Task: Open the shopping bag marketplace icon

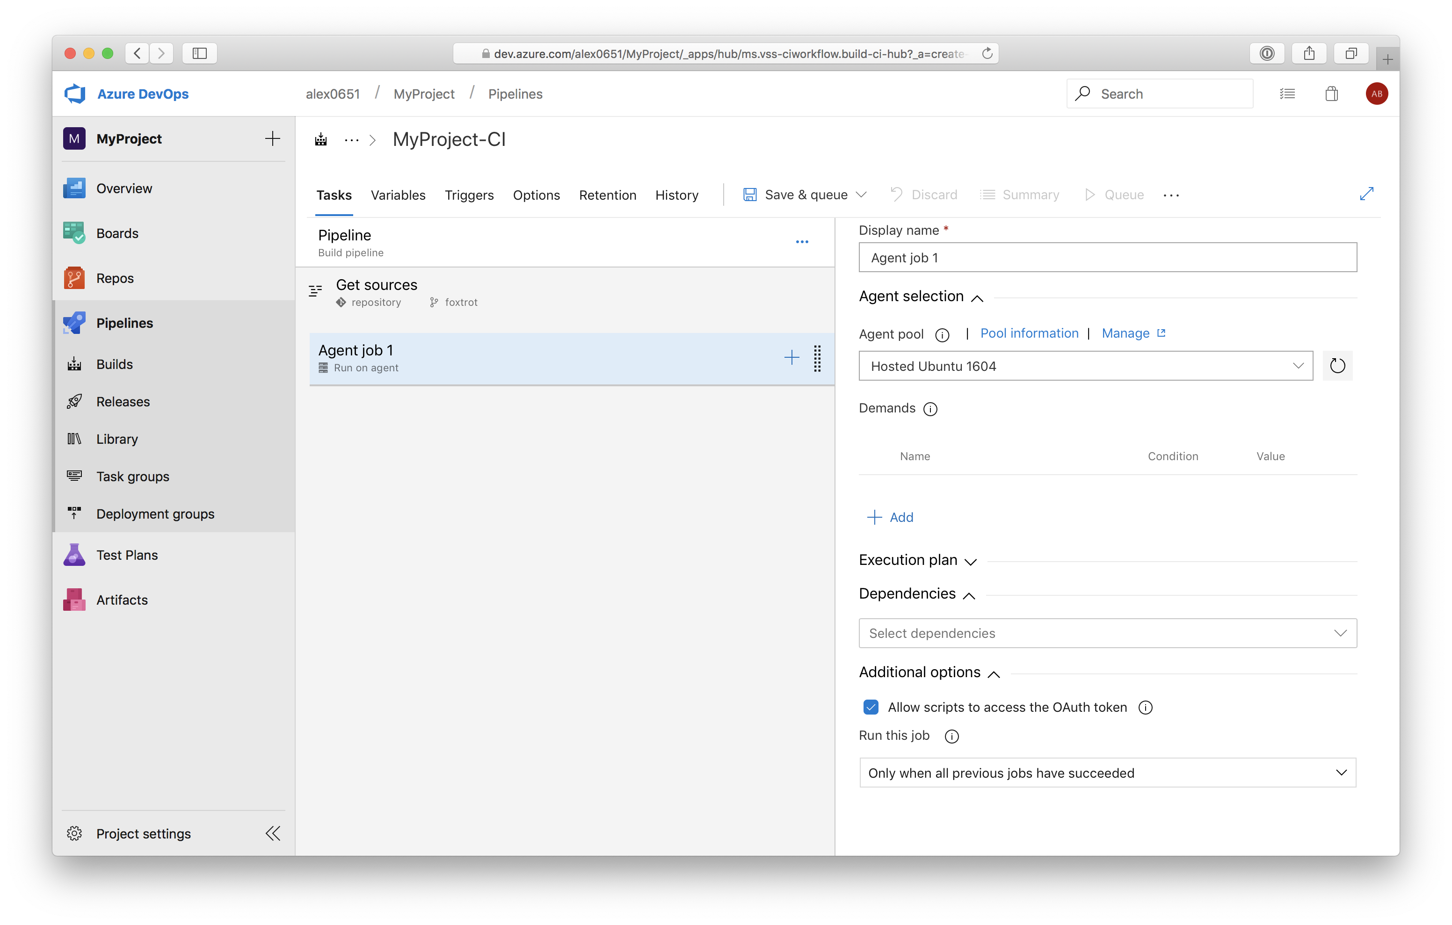Action: (x=1331, y=94)
